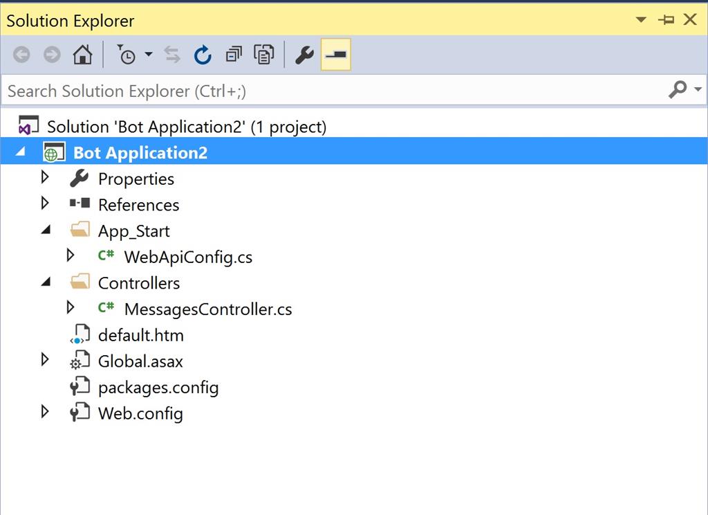
Task: Click the Forward navigation arrow
Action: (x=52, y=55)
